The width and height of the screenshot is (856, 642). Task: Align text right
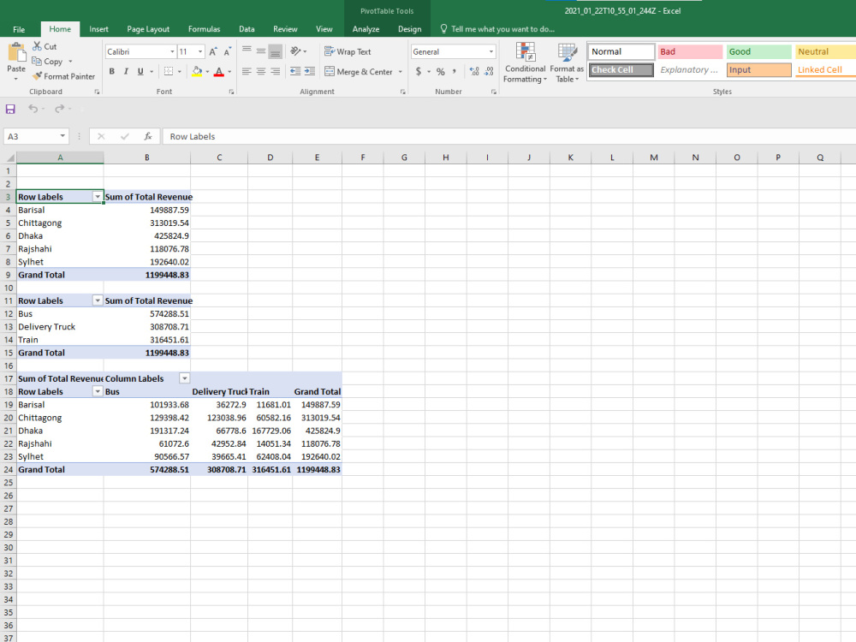(x=275, y=72)
